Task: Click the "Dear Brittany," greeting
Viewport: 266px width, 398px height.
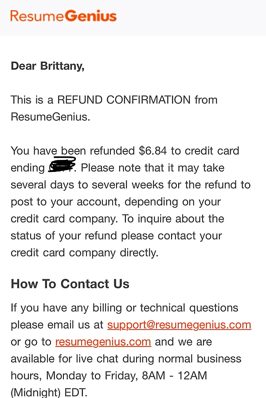Action: click(47, 66)
